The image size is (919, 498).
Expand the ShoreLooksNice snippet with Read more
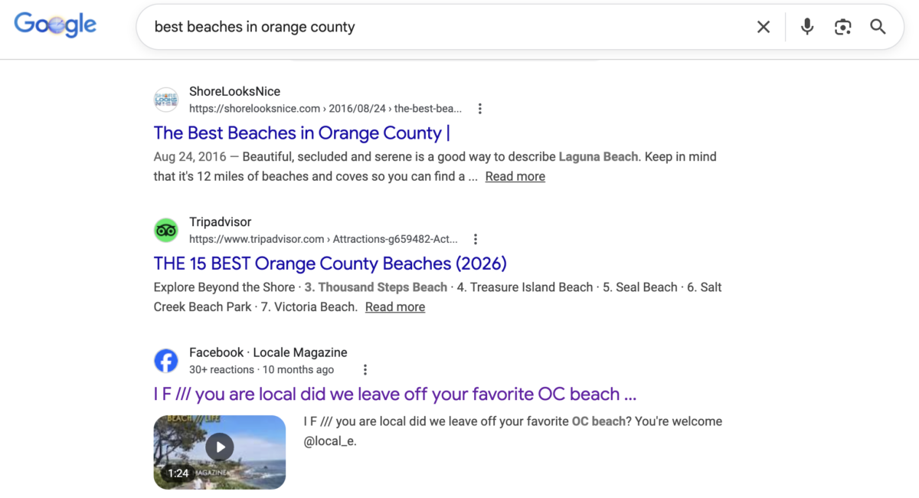point(515,176)
